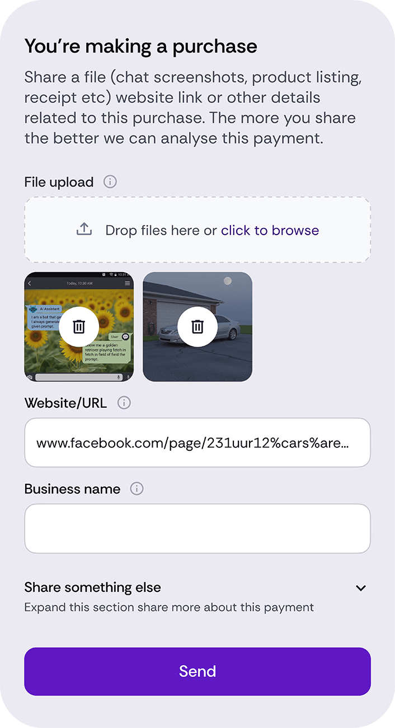Click hamburger menu icon inside chat screenshot
This screenshot has width=395, height=728.
pos(128,284)
